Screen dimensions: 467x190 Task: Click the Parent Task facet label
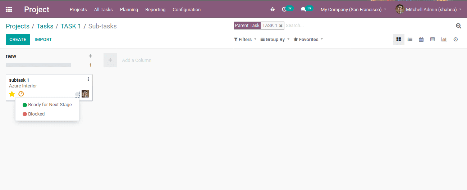pyautogui.click(x=247, y=26)
